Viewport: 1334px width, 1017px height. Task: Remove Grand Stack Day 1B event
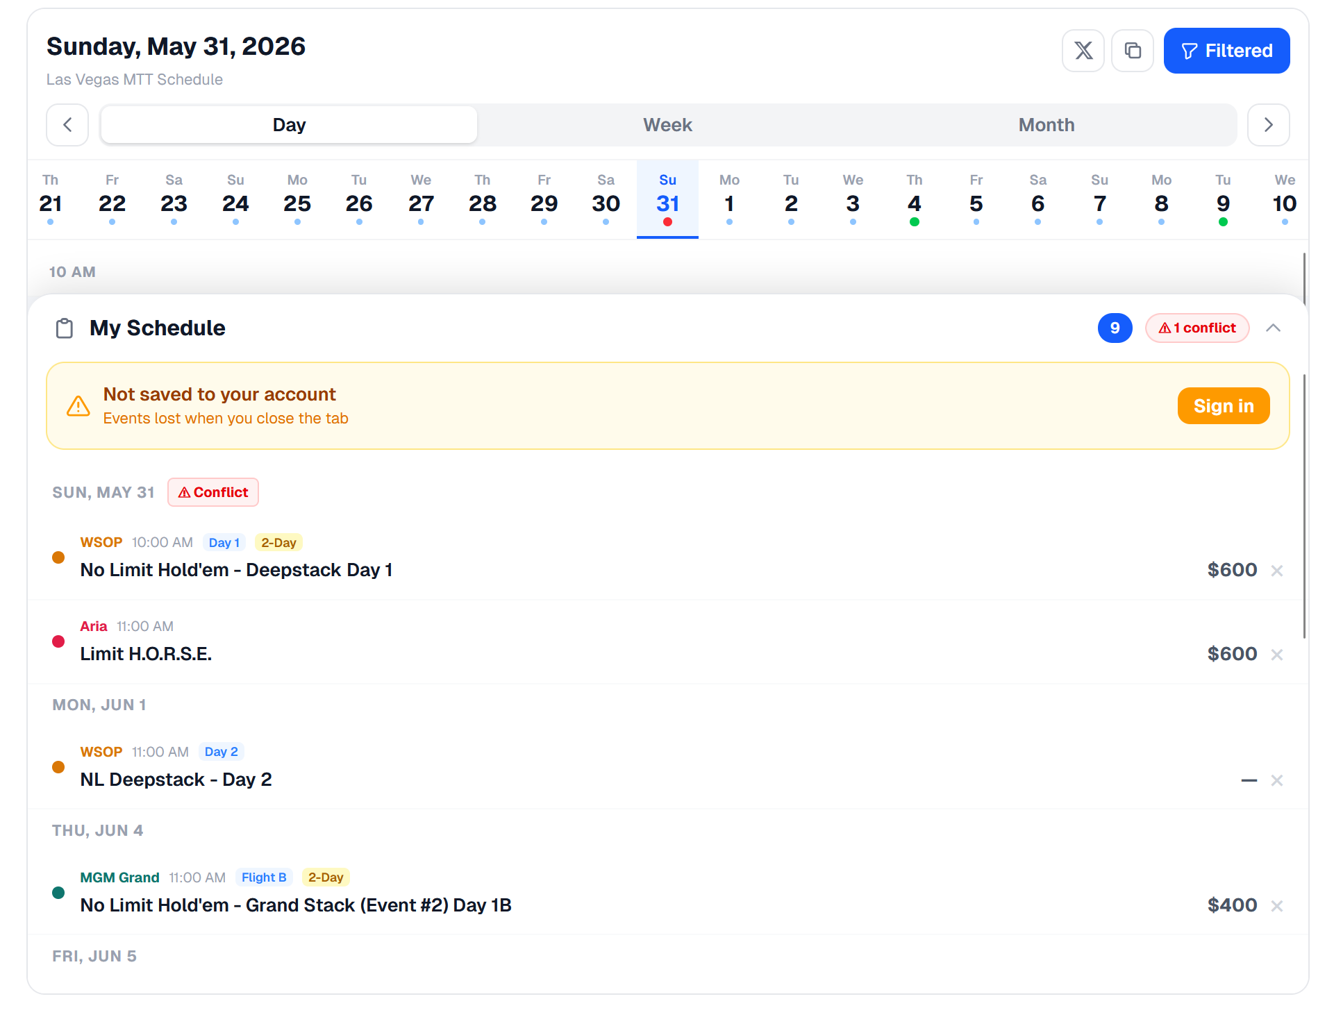click(1276, 906)
